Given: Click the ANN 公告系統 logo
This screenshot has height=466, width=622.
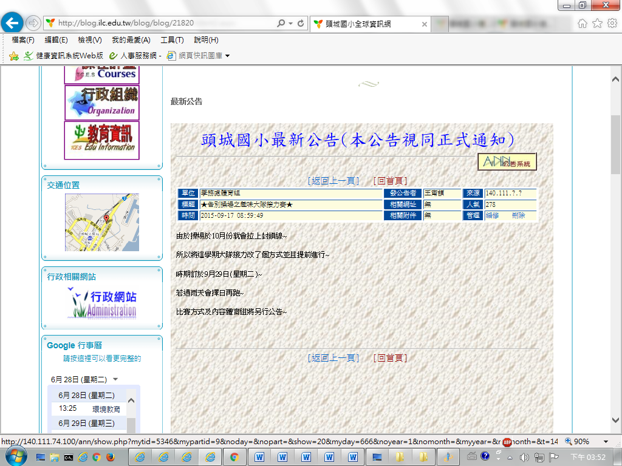Looking at the screenshot, I should (x=507, y=161).
